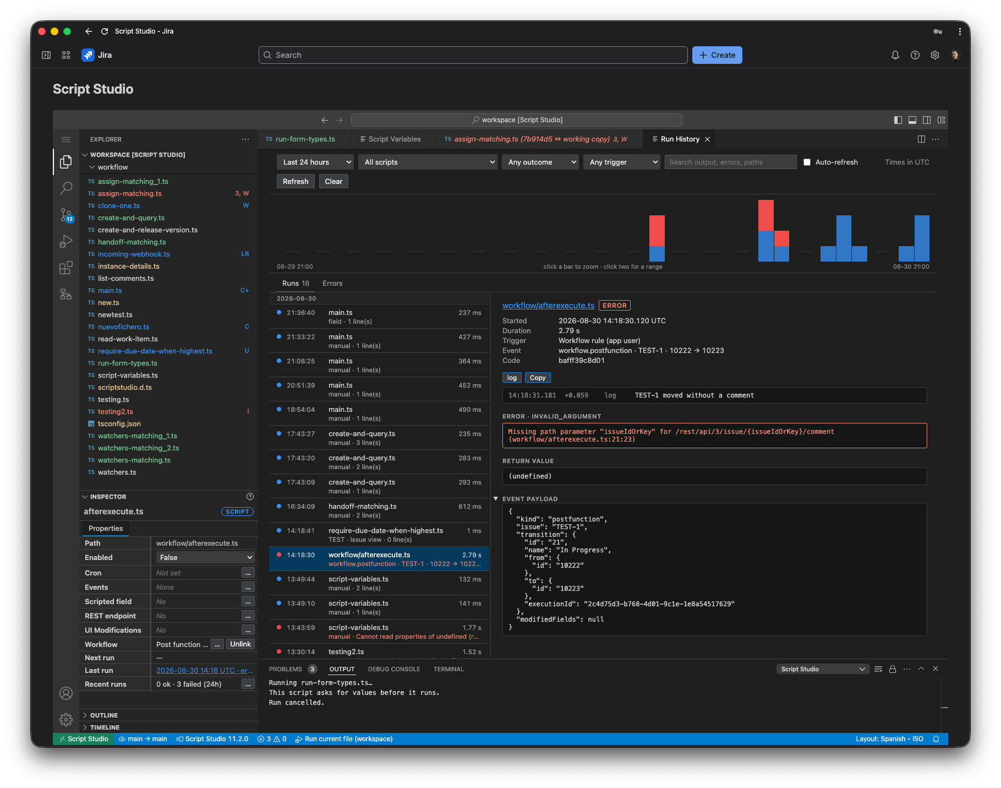Open the Accounts icon in activity bar
The image size is (1001, 788).
coord(66,693)
